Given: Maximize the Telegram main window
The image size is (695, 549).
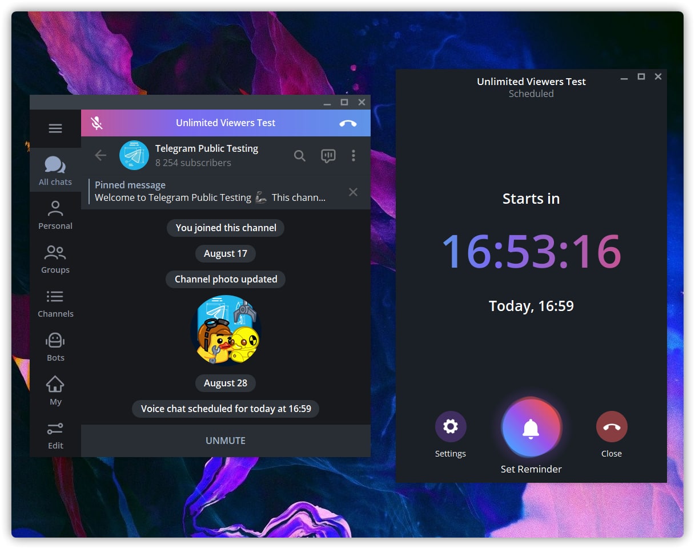Looking at the screenshot, I should pos(344,102).
